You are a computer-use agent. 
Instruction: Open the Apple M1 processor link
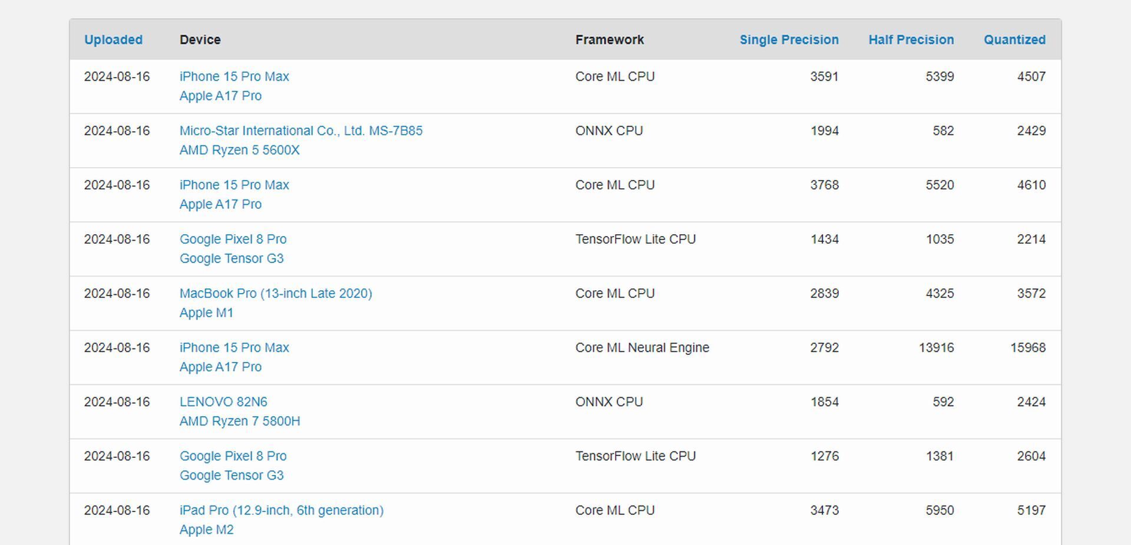(206, 313)
